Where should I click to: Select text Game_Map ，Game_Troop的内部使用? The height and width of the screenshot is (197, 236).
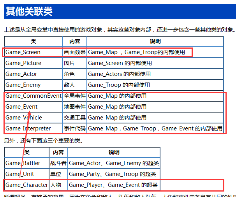point(136,52)
